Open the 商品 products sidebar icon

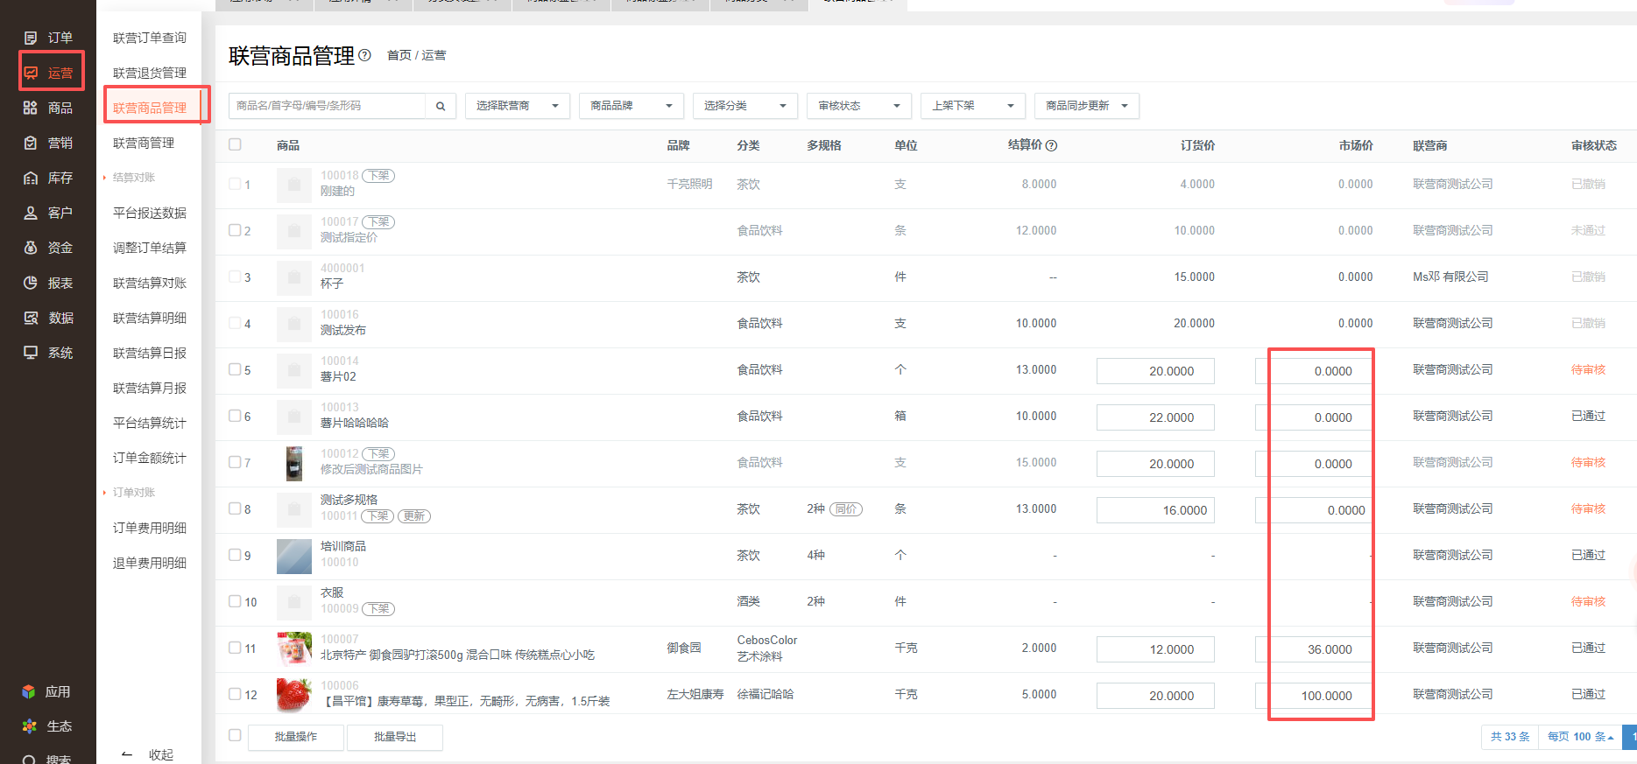point(31,108)
